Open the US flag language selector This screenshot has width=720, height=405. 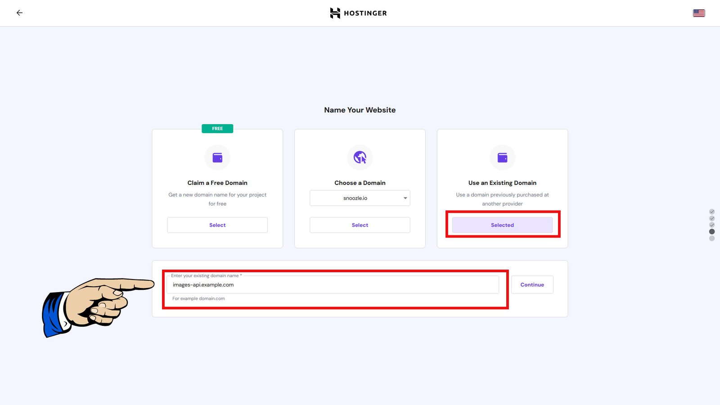699,13
